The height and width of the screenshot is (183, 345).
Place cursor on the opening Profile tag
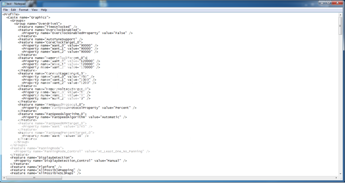(11, 14)
